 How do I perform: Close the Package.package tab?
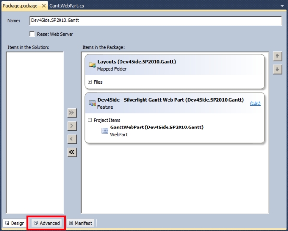44,6
